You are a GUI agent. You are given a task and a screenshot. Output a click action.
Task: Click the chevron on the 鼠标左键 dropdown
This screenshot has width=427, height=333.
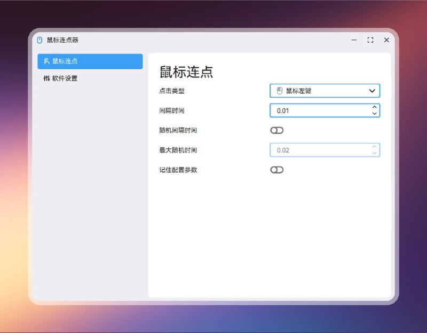[x=371, y=91]
